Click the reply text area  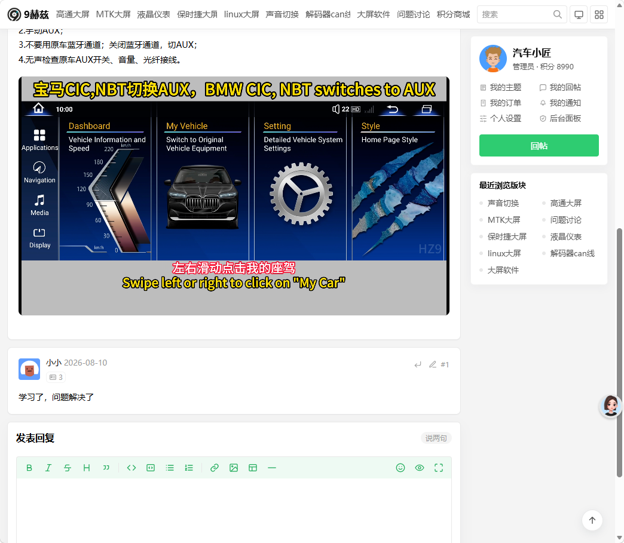(234, 511)
